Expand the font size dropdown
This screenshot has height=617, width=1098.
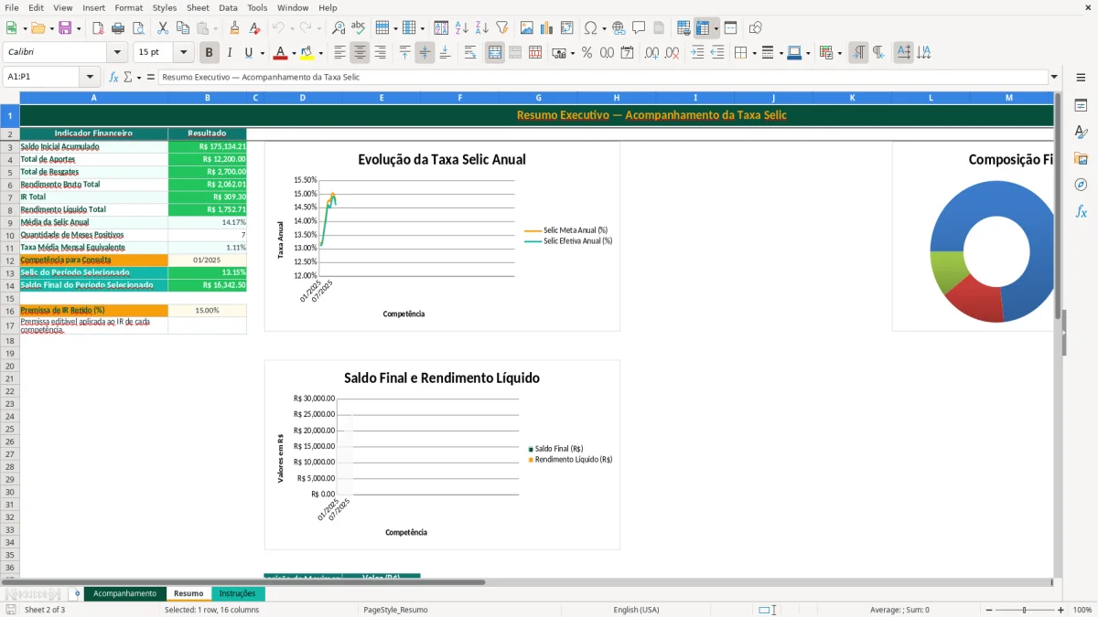coord(183,53)
